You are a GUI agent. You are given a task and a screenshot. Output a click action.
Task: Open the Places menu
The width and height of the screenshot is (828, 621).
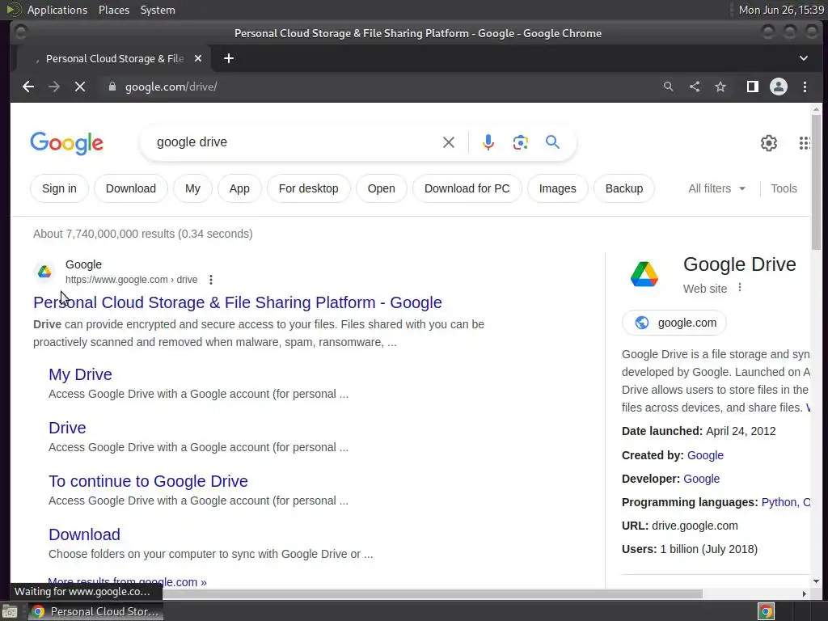click(113, 10)
